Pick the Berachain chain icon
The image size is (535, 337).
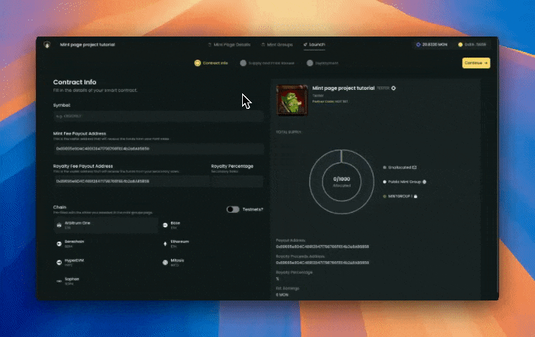(x=59, y=244)
